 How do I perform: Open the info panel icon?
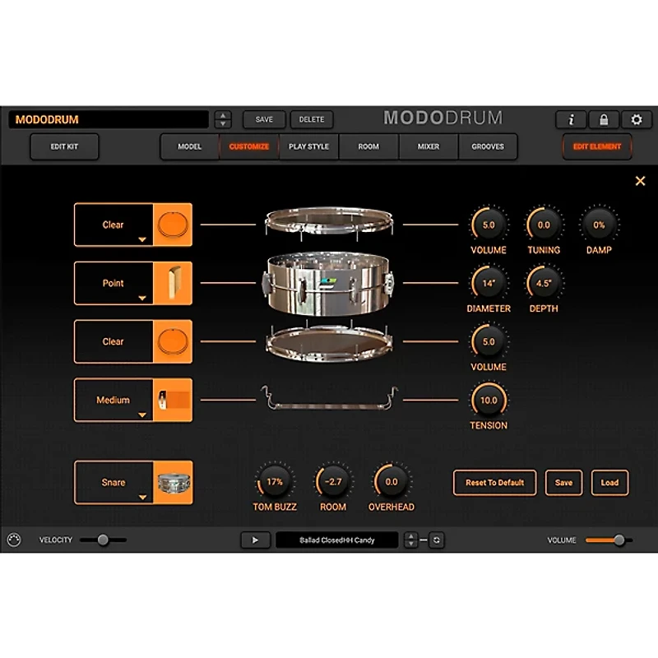click(571, 119)
